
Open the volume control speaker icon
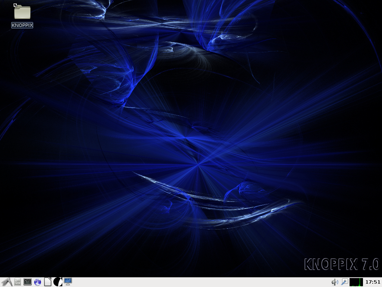pos(335,283)
